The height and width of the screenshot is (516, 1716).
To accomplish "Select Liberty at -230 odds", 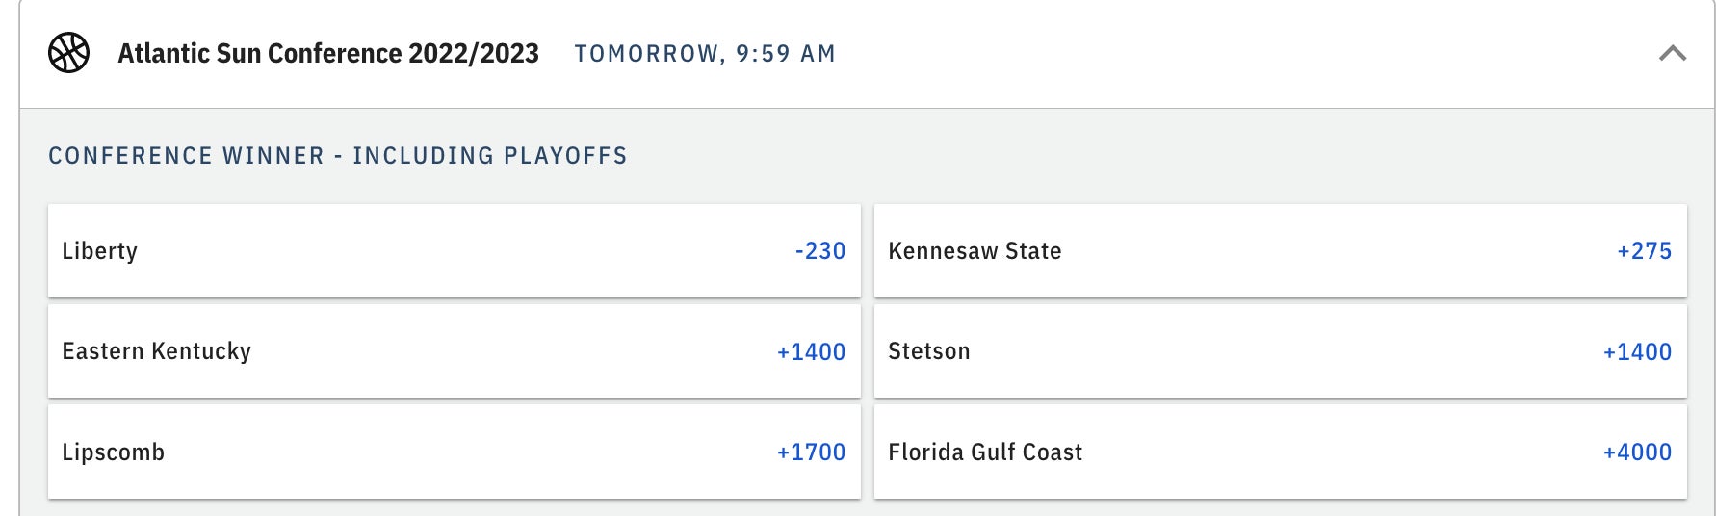I will coord(819,251).
